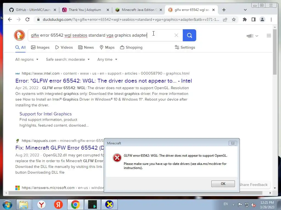Viewport: 281px width, 210px height.
Task: Switch to Images results
Action: (x=40, y=47)
